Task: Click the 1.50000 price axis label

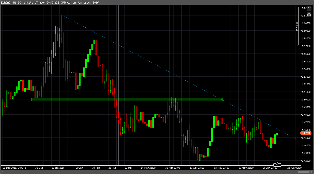Action: (x=307, y=100)
